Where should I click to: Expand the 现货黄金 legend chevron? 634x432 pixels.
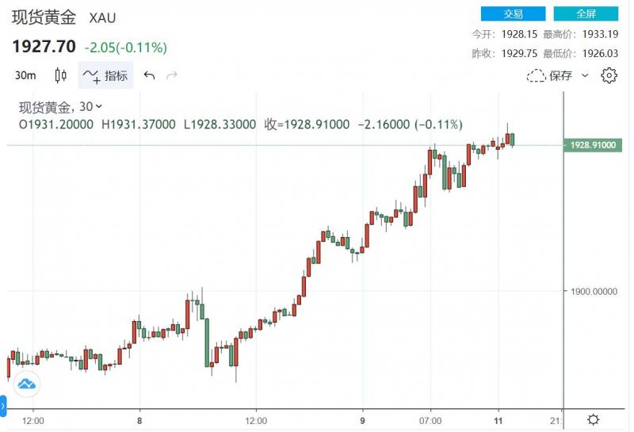tap(99, 107)
